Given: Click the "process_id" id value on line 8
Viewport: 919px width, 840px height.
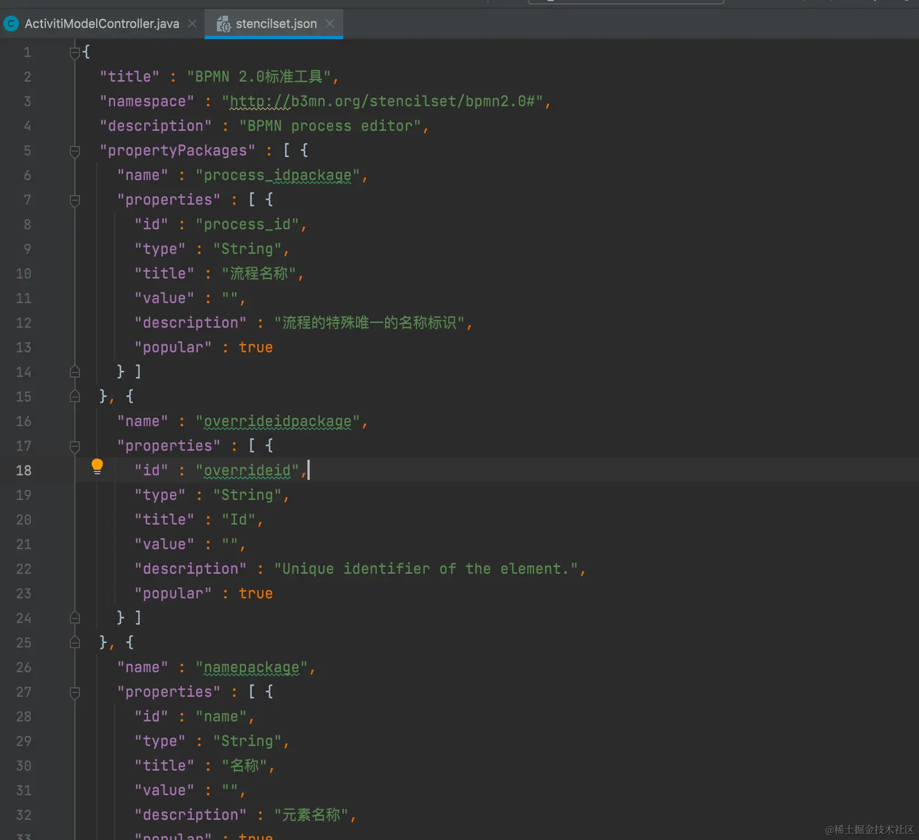Looking at the screenshot, I should [x=247, y=224].
